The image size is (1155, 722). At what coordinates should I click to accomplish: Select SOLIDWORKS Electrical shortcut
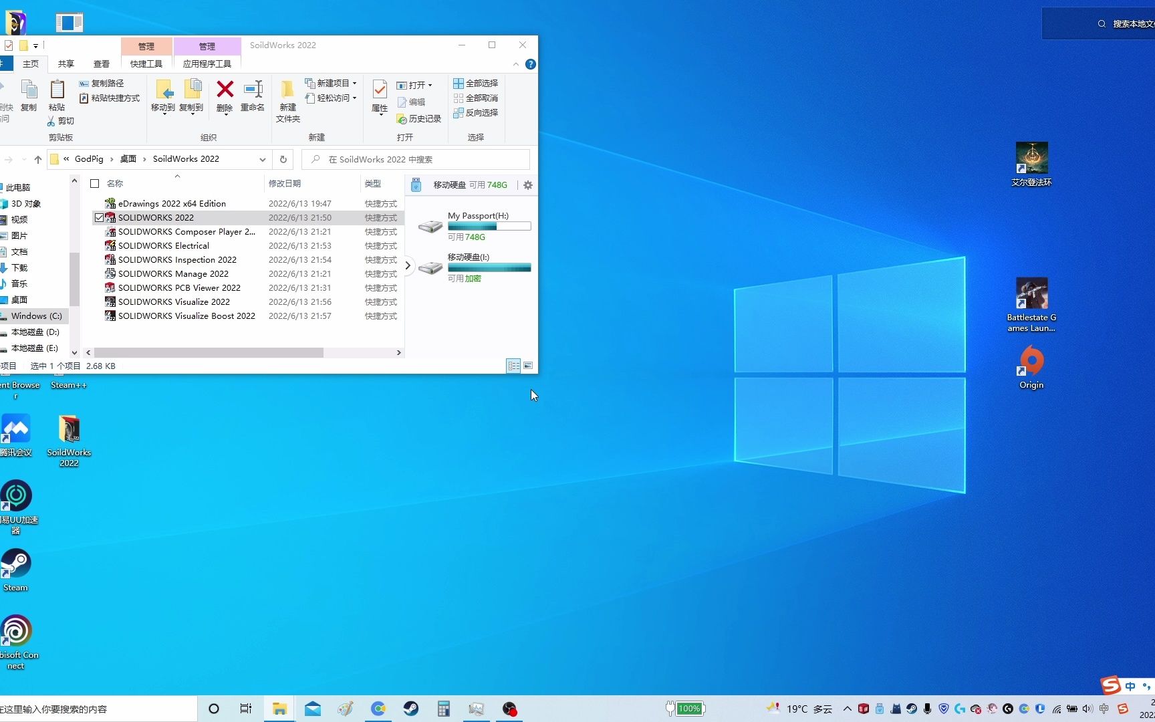pos(164,246)
